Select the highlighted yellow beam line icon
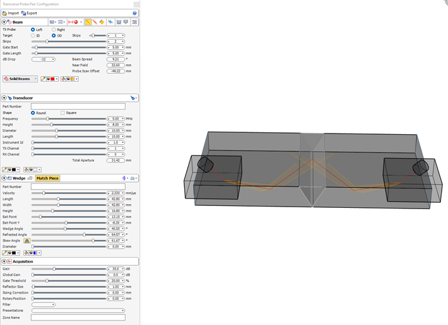Image resolution: width=448 pixels, height=325 pixels. coord(88,22)
